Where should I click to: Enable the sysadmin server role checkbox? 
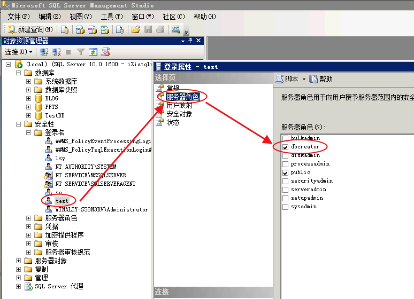click(285, 207)
